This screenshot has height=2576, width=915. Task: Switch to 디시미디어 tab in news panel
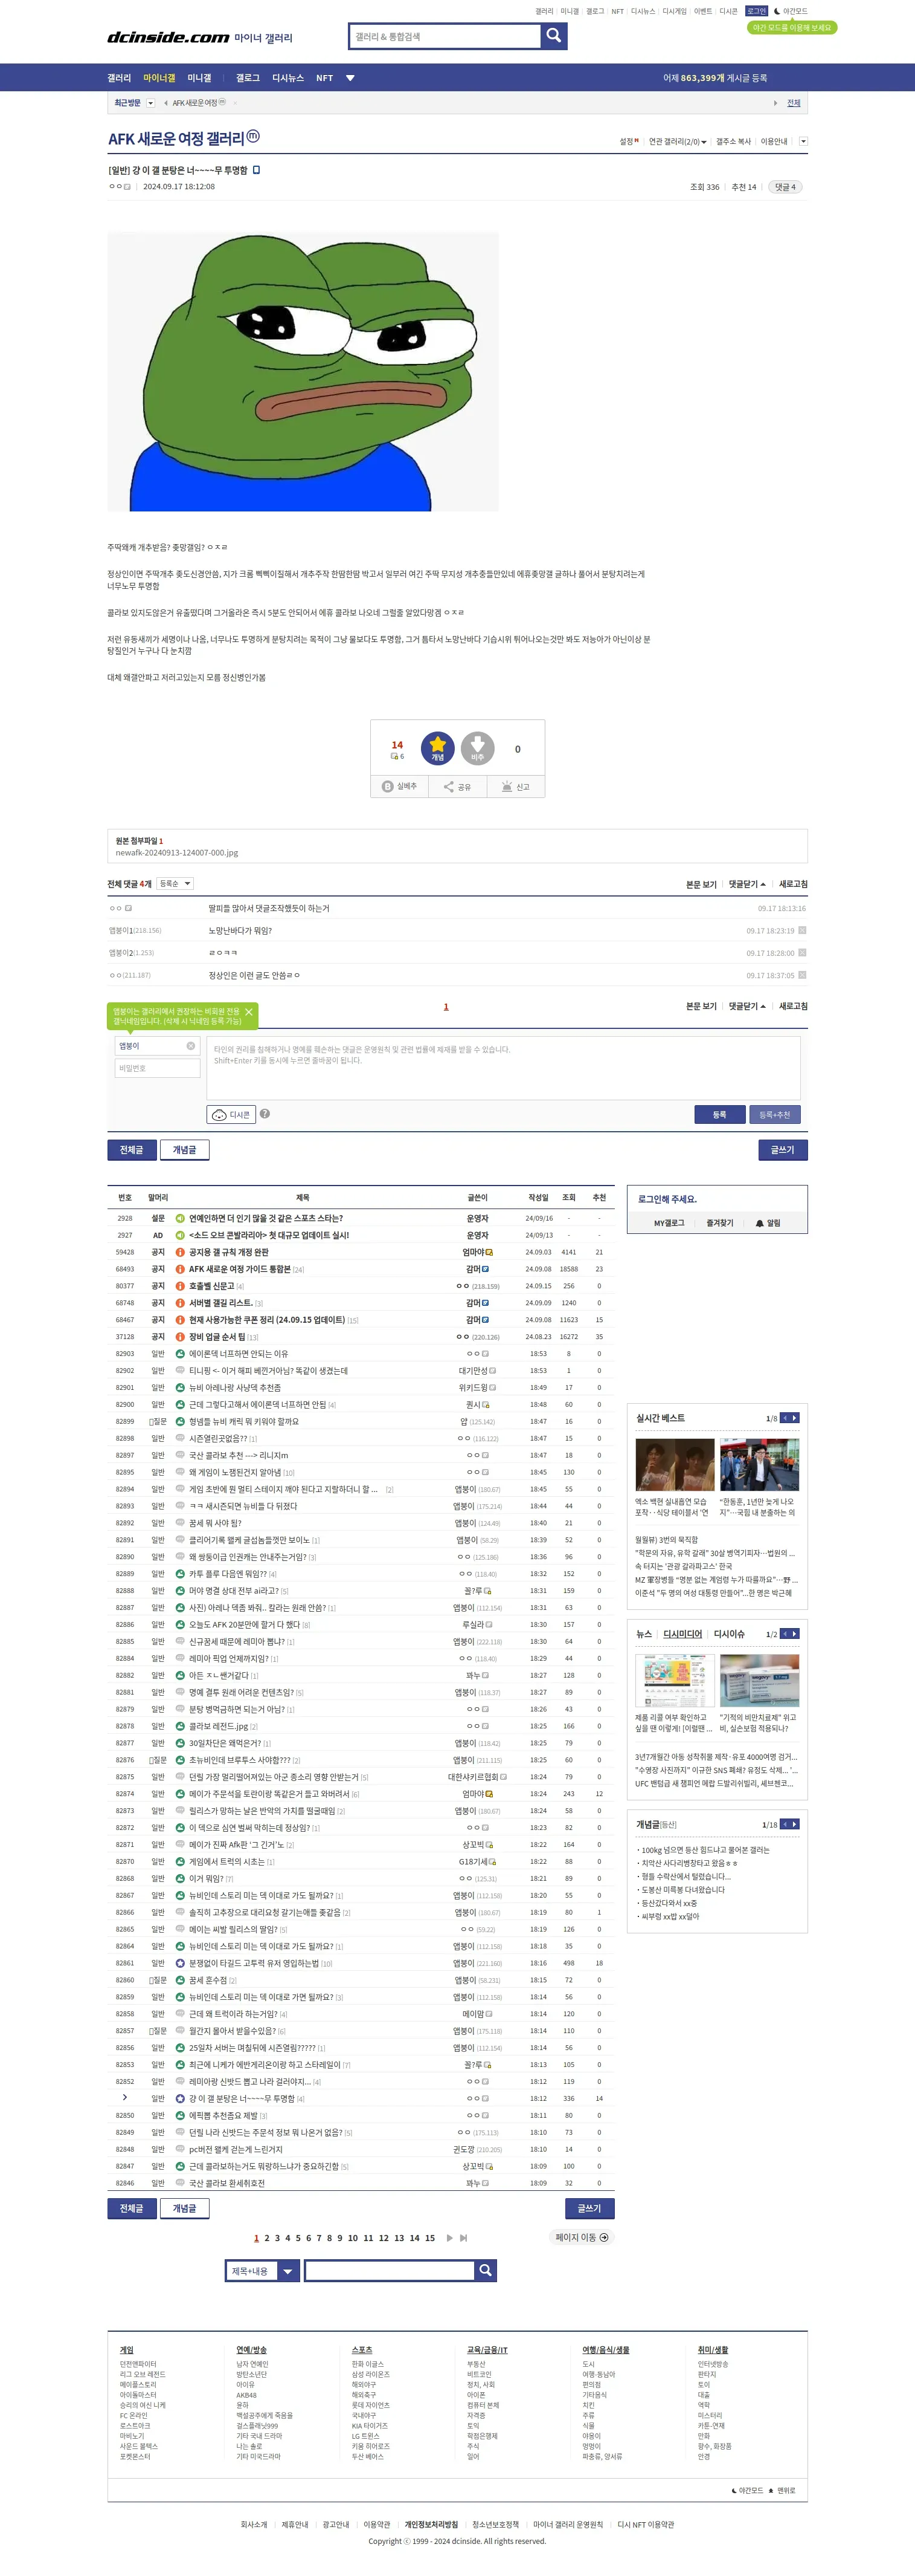[x=682, y=1634]
